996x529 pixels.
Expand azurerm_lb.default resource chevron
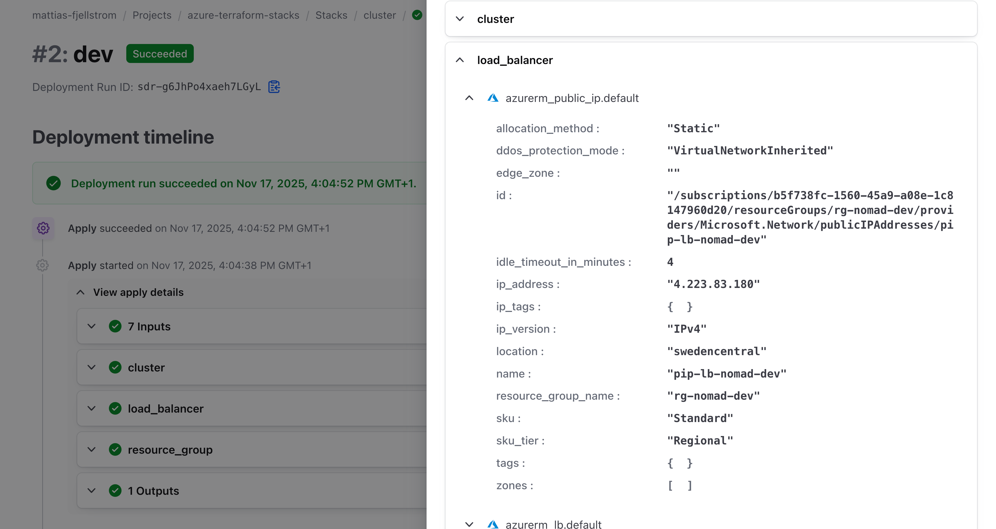469,524
